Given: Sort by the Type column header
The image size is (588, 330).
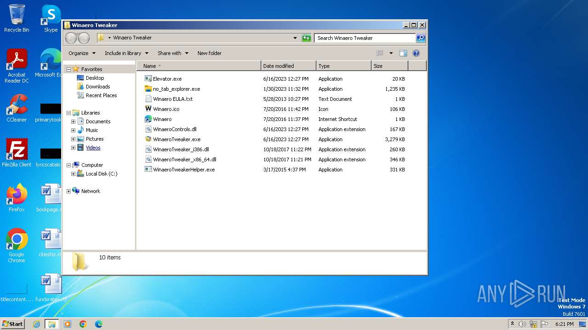Looking at the screenshot, I should coord(344,66).
